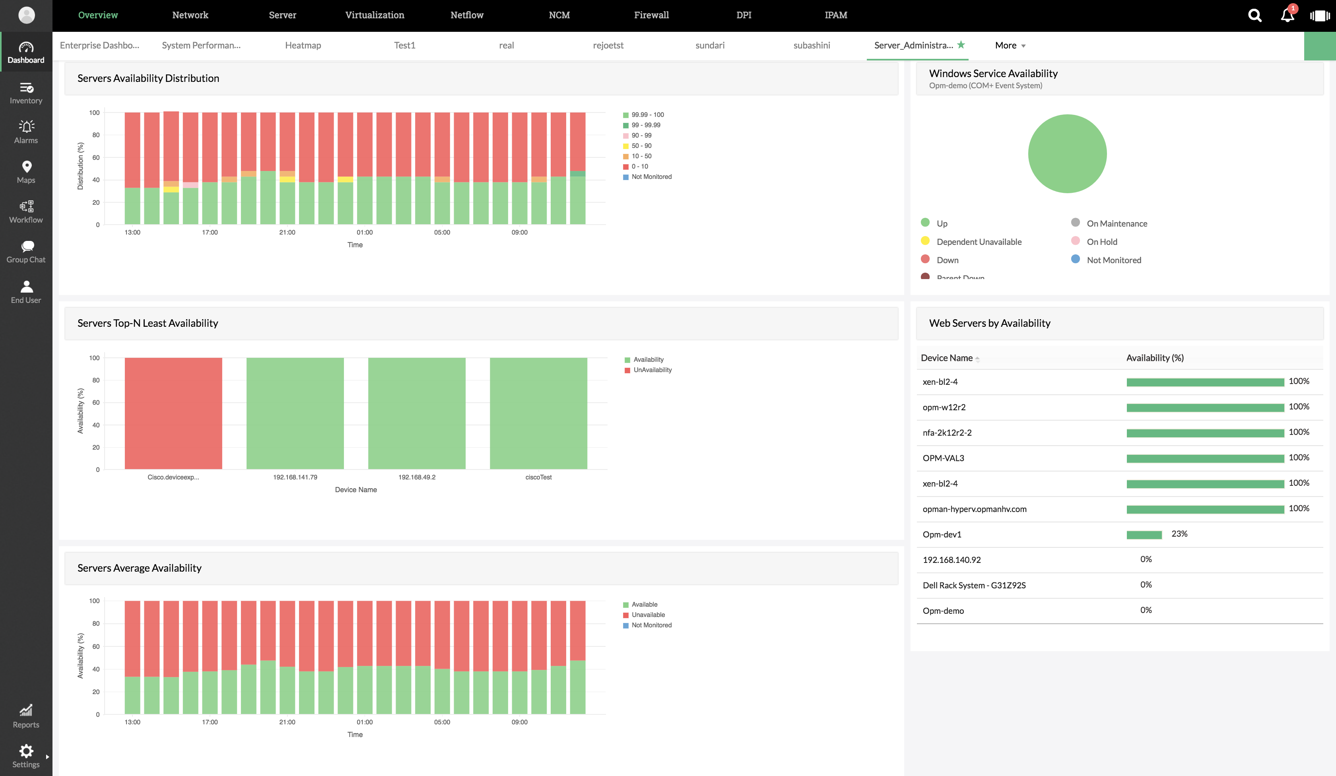The height and width of the screenshot is (776, 1336).
Task: Open the notifications bell icon
Action: pyautogui.click(x=1287, y=16)
